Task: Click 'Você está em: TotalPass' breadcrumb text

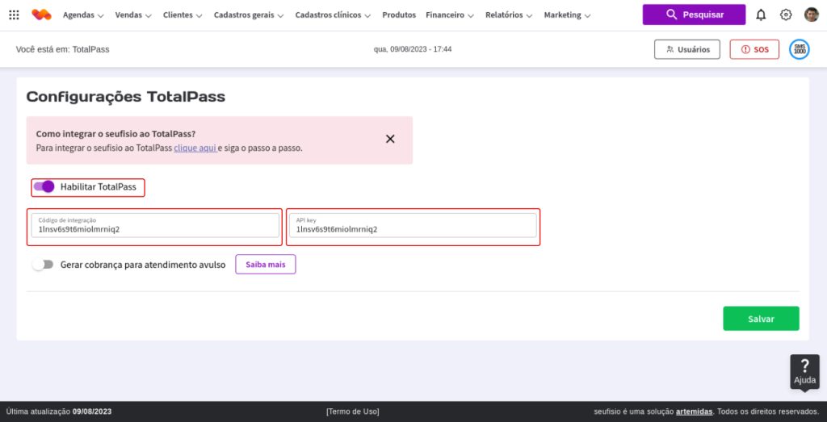Action: 63,49
